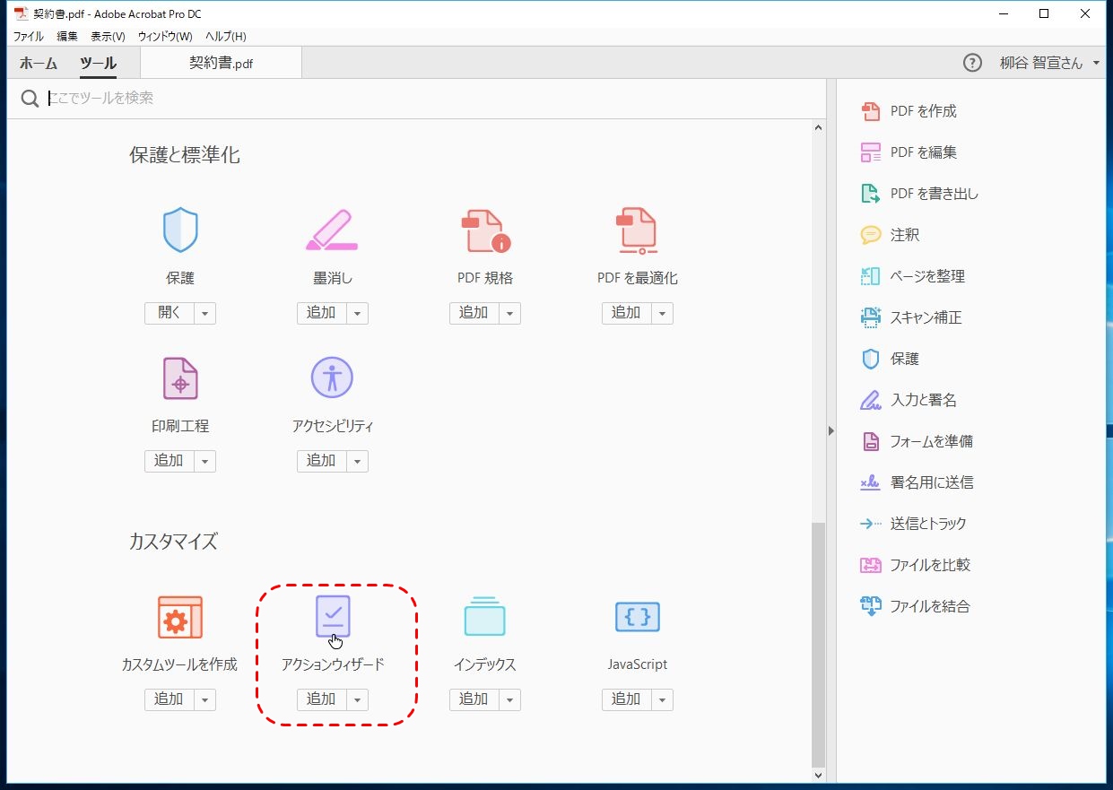The image size is (1113, 790).
Task: Open フォームを準備 in right pane
Action: [x=917, y=441]
